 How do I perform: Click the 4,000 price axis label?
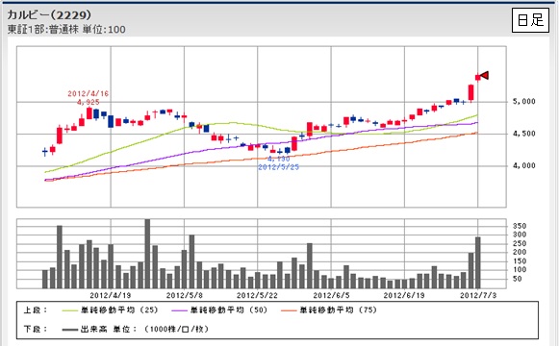524,165
